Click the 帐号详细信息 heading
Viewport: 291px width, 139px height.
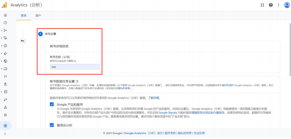pyautogui.click(x=59, y=46)
